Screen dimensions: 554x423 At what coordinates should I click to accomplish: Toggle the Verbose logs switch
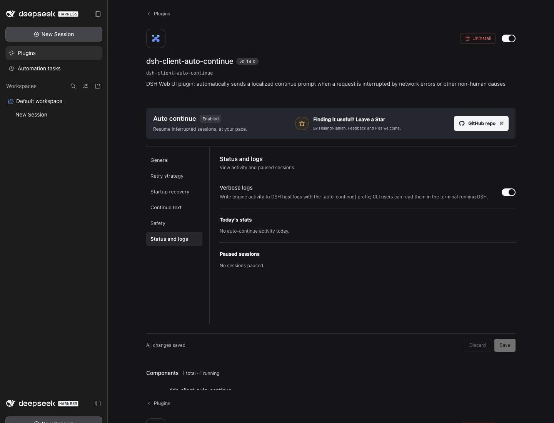pos(509,192)
